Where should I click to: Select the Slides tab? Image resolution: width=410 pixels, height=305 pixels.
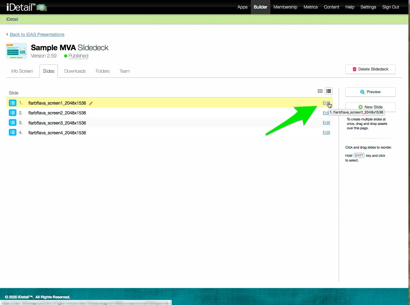tap(49, 71)
